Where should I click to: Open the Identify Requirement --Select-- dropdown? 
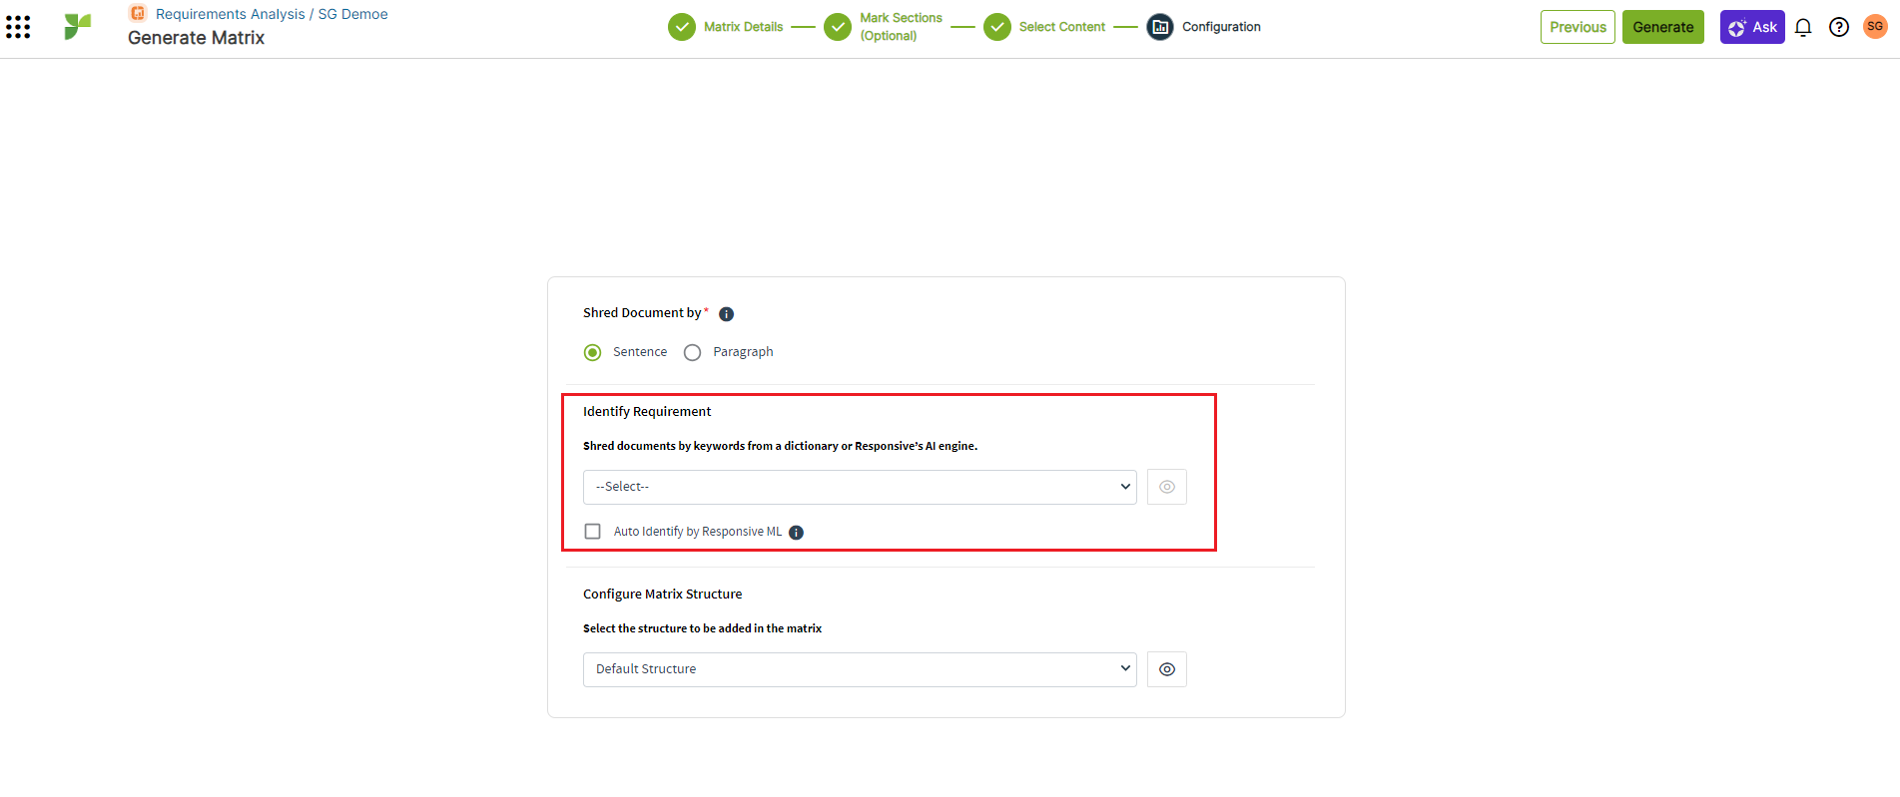point(860,487)
